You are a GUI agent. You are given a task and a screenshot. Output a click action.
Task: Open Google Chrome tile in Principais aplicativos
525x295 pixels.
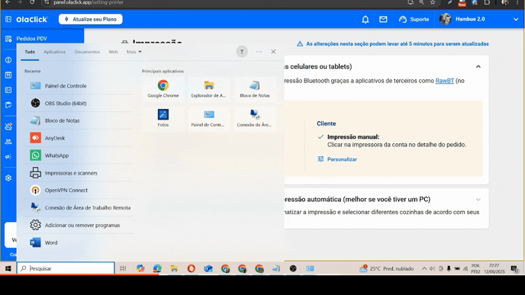[x=163, y=89]
